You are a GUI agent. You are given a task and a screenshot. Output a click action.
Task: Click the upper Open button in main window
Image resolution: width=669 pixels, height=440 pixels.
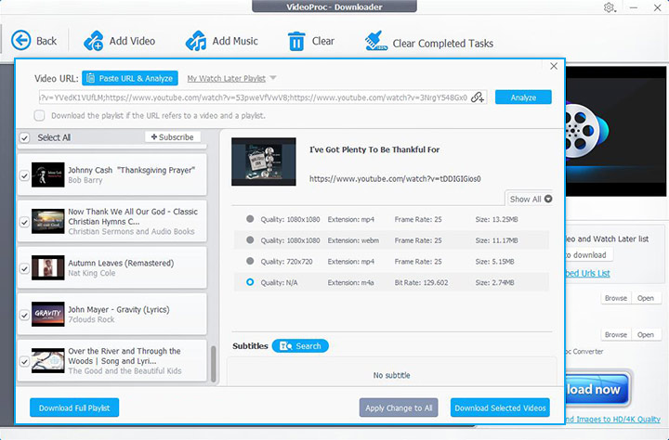point(646,298)
